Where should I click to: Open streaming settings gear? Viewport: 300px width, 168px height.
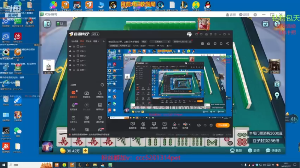pyautogui.click(x=211, y=125)
